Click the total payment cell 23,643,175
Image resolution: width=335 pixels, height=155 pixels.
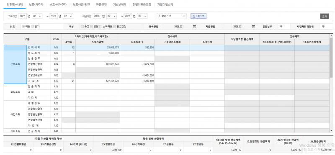[98, 48]
